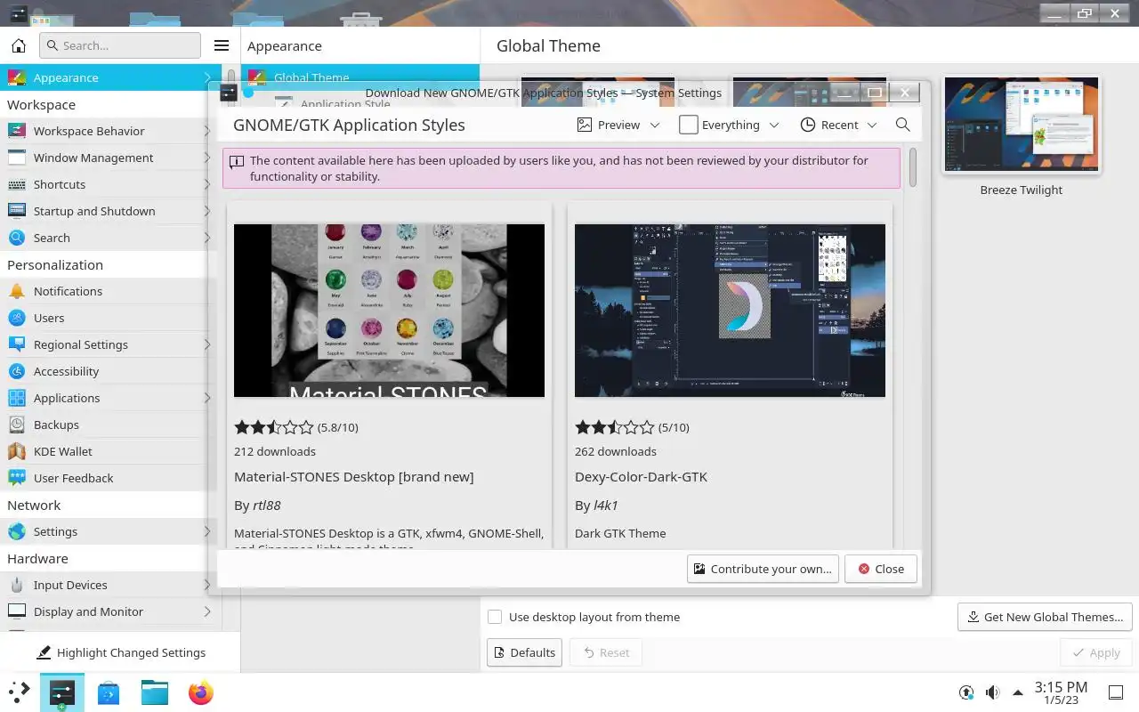Show hidden system tray icons arrow
1139x712 pixels.
1018,692
